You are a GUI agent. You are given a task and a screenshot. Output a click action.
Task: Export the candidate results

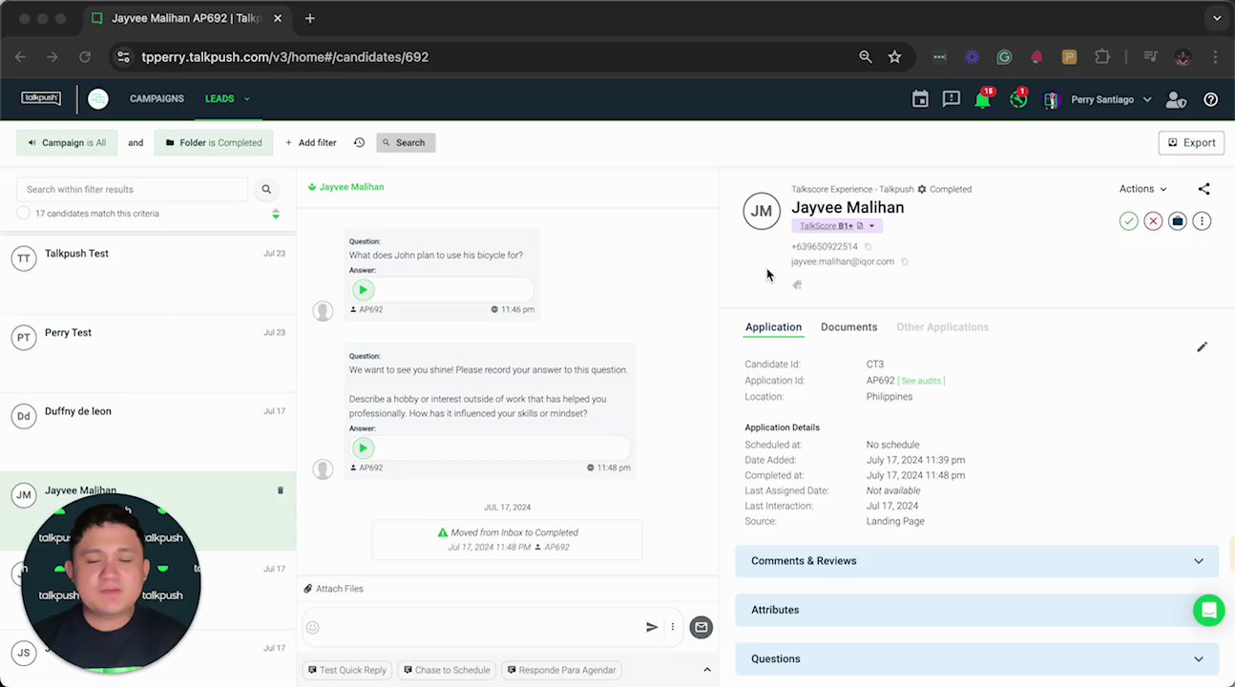(x=1191, y=143)
